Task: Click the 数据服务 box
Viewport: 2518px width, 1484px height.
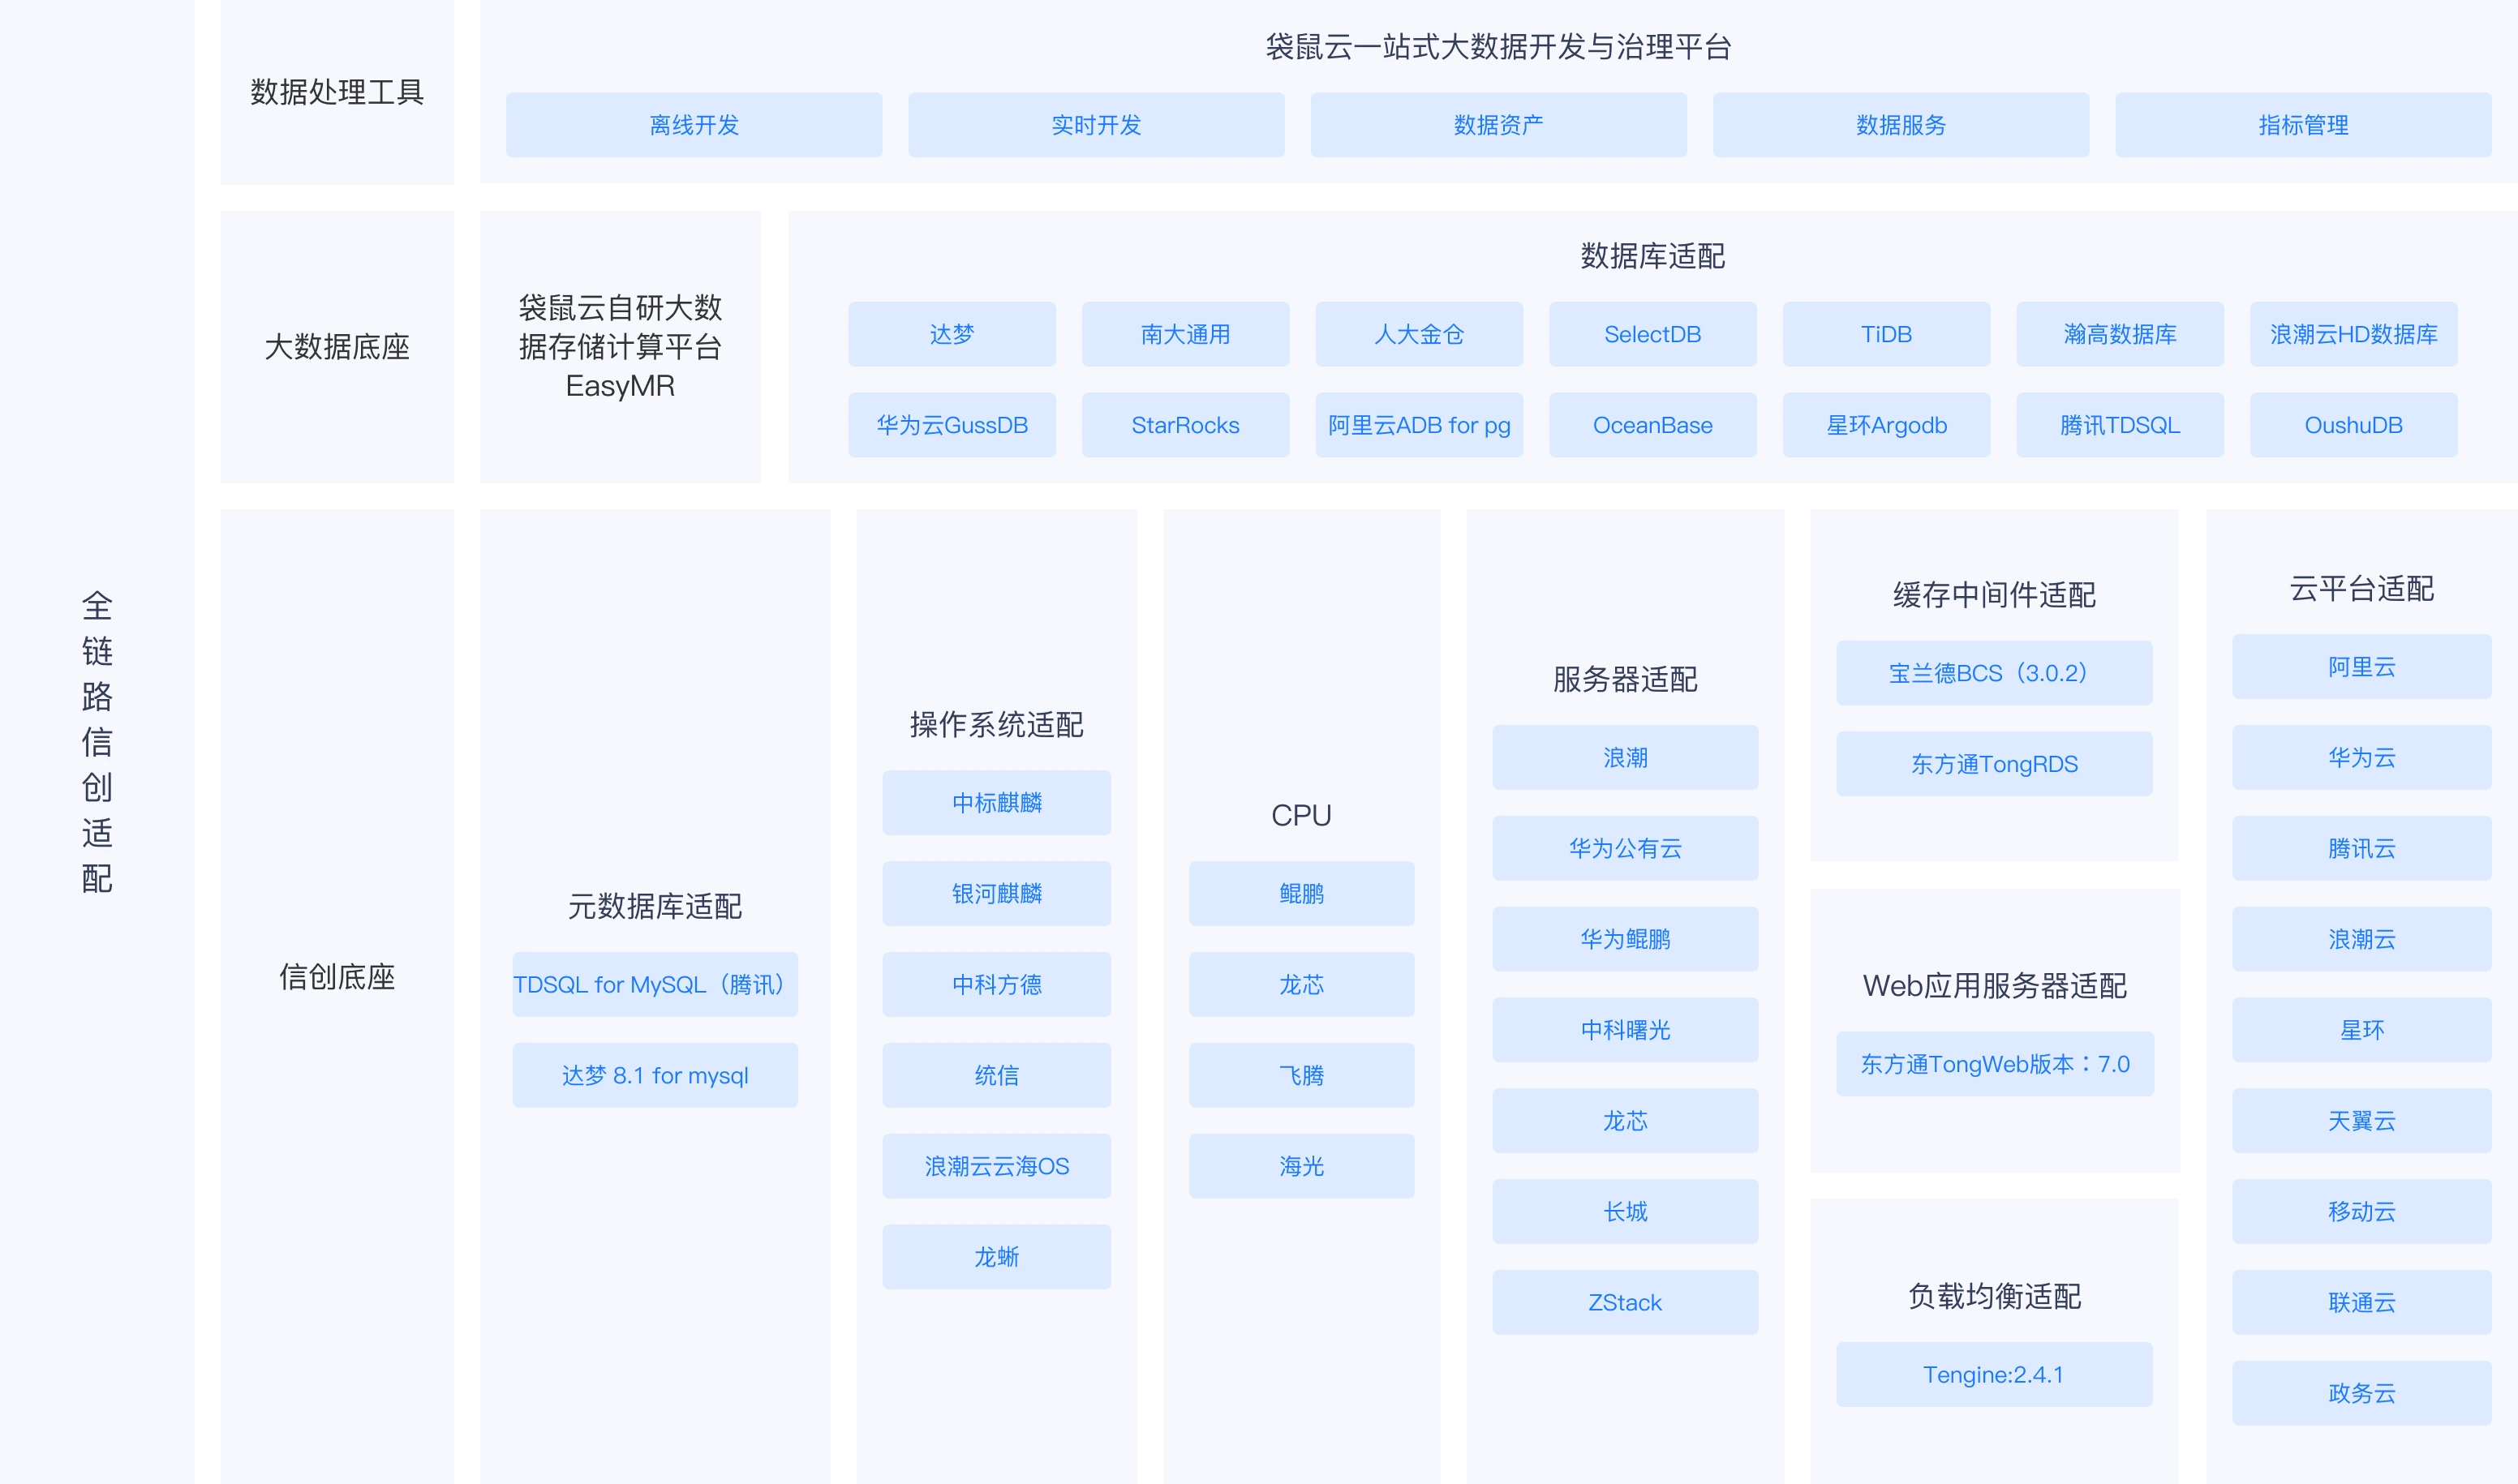Action: click(1900, 125)
